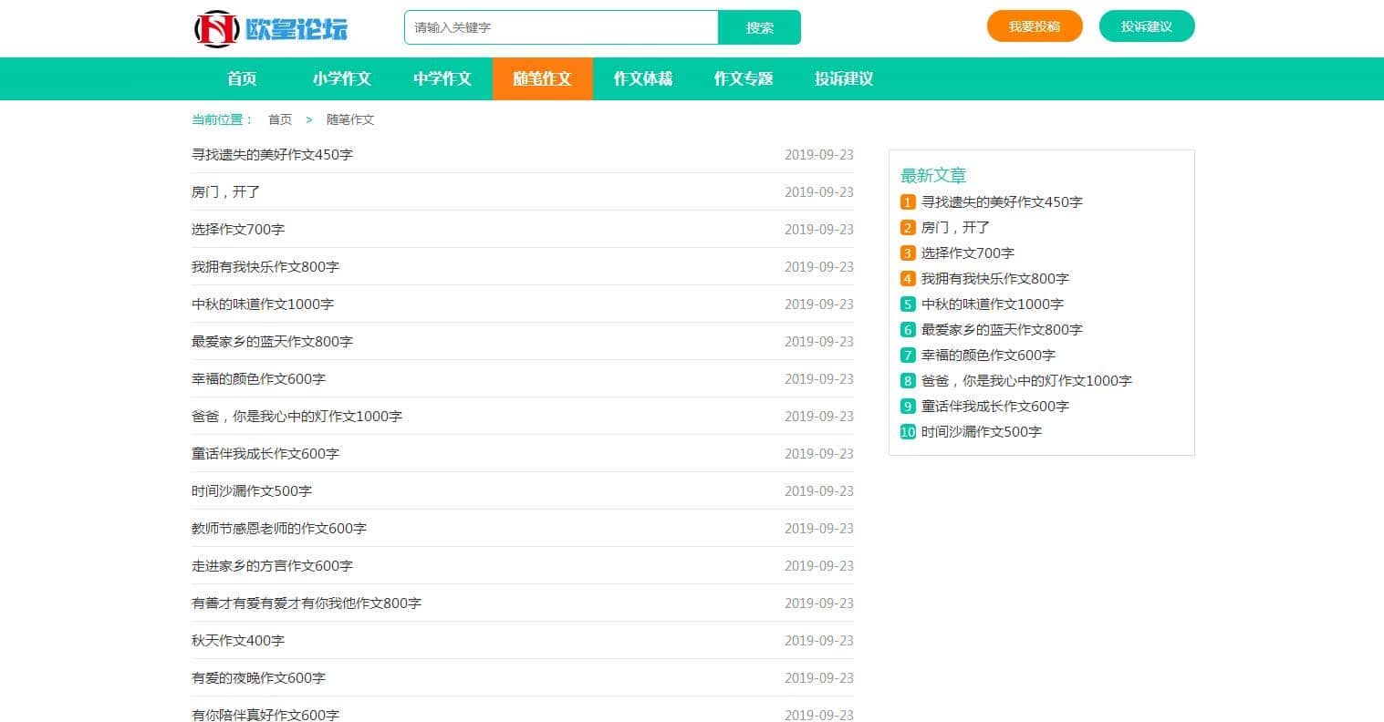Open the 作文专题 navigation item
The height and width of the screenshot is (722, 1384).
pos(744,78)
